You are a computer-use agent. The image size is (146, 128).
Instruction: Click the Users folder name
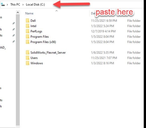pyautogui.click(x=34, y=58)
